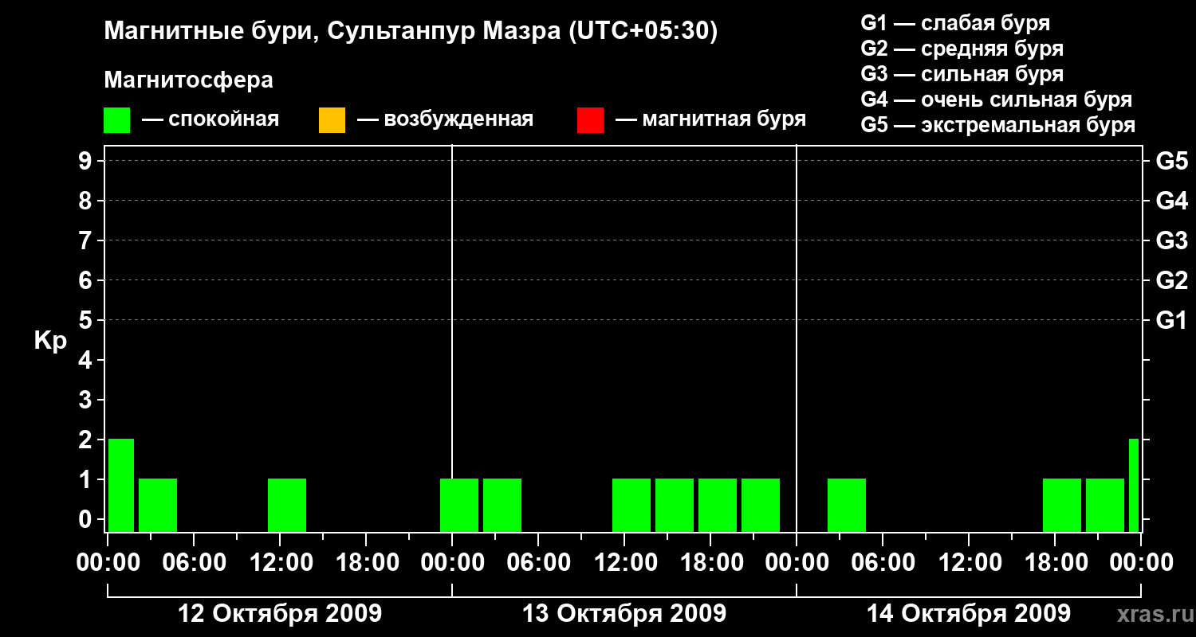Click the 00:00 label between 12 and 13 October
1196x637 pixels.
[x=452, y=563]
